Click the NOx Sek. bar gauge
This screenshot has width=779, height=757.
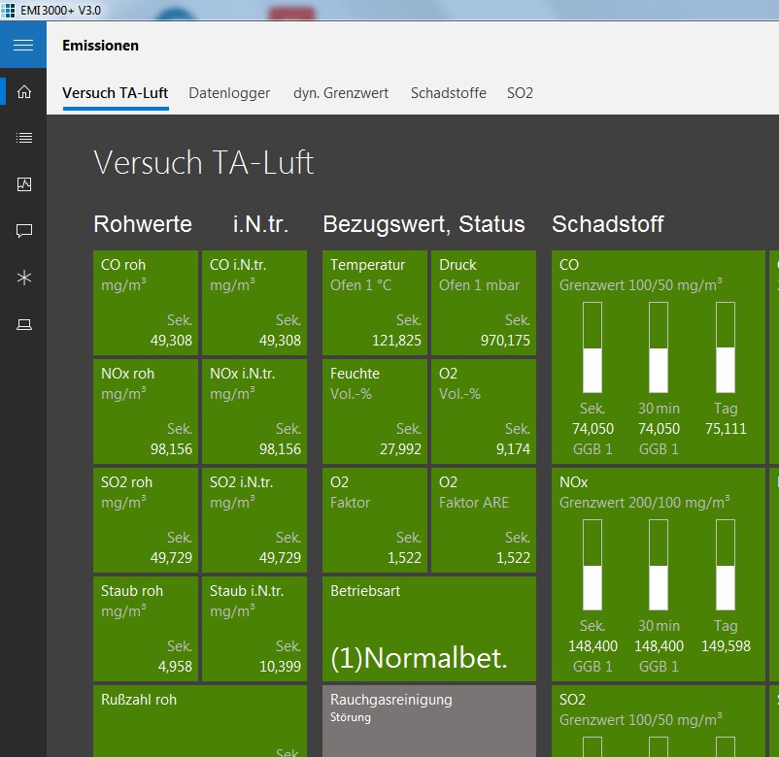pyautogui.click(x=593, y=565)
